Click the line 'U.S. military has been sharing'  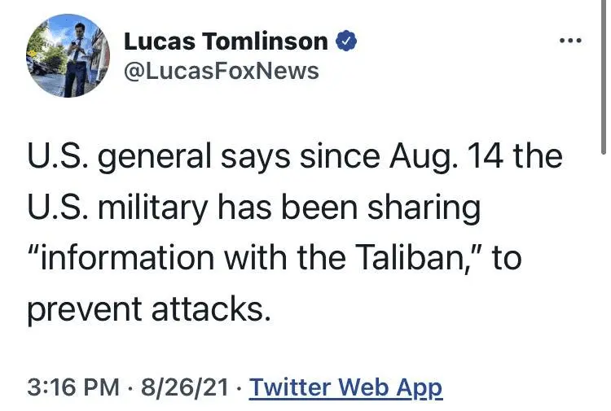tap(254, 208)
